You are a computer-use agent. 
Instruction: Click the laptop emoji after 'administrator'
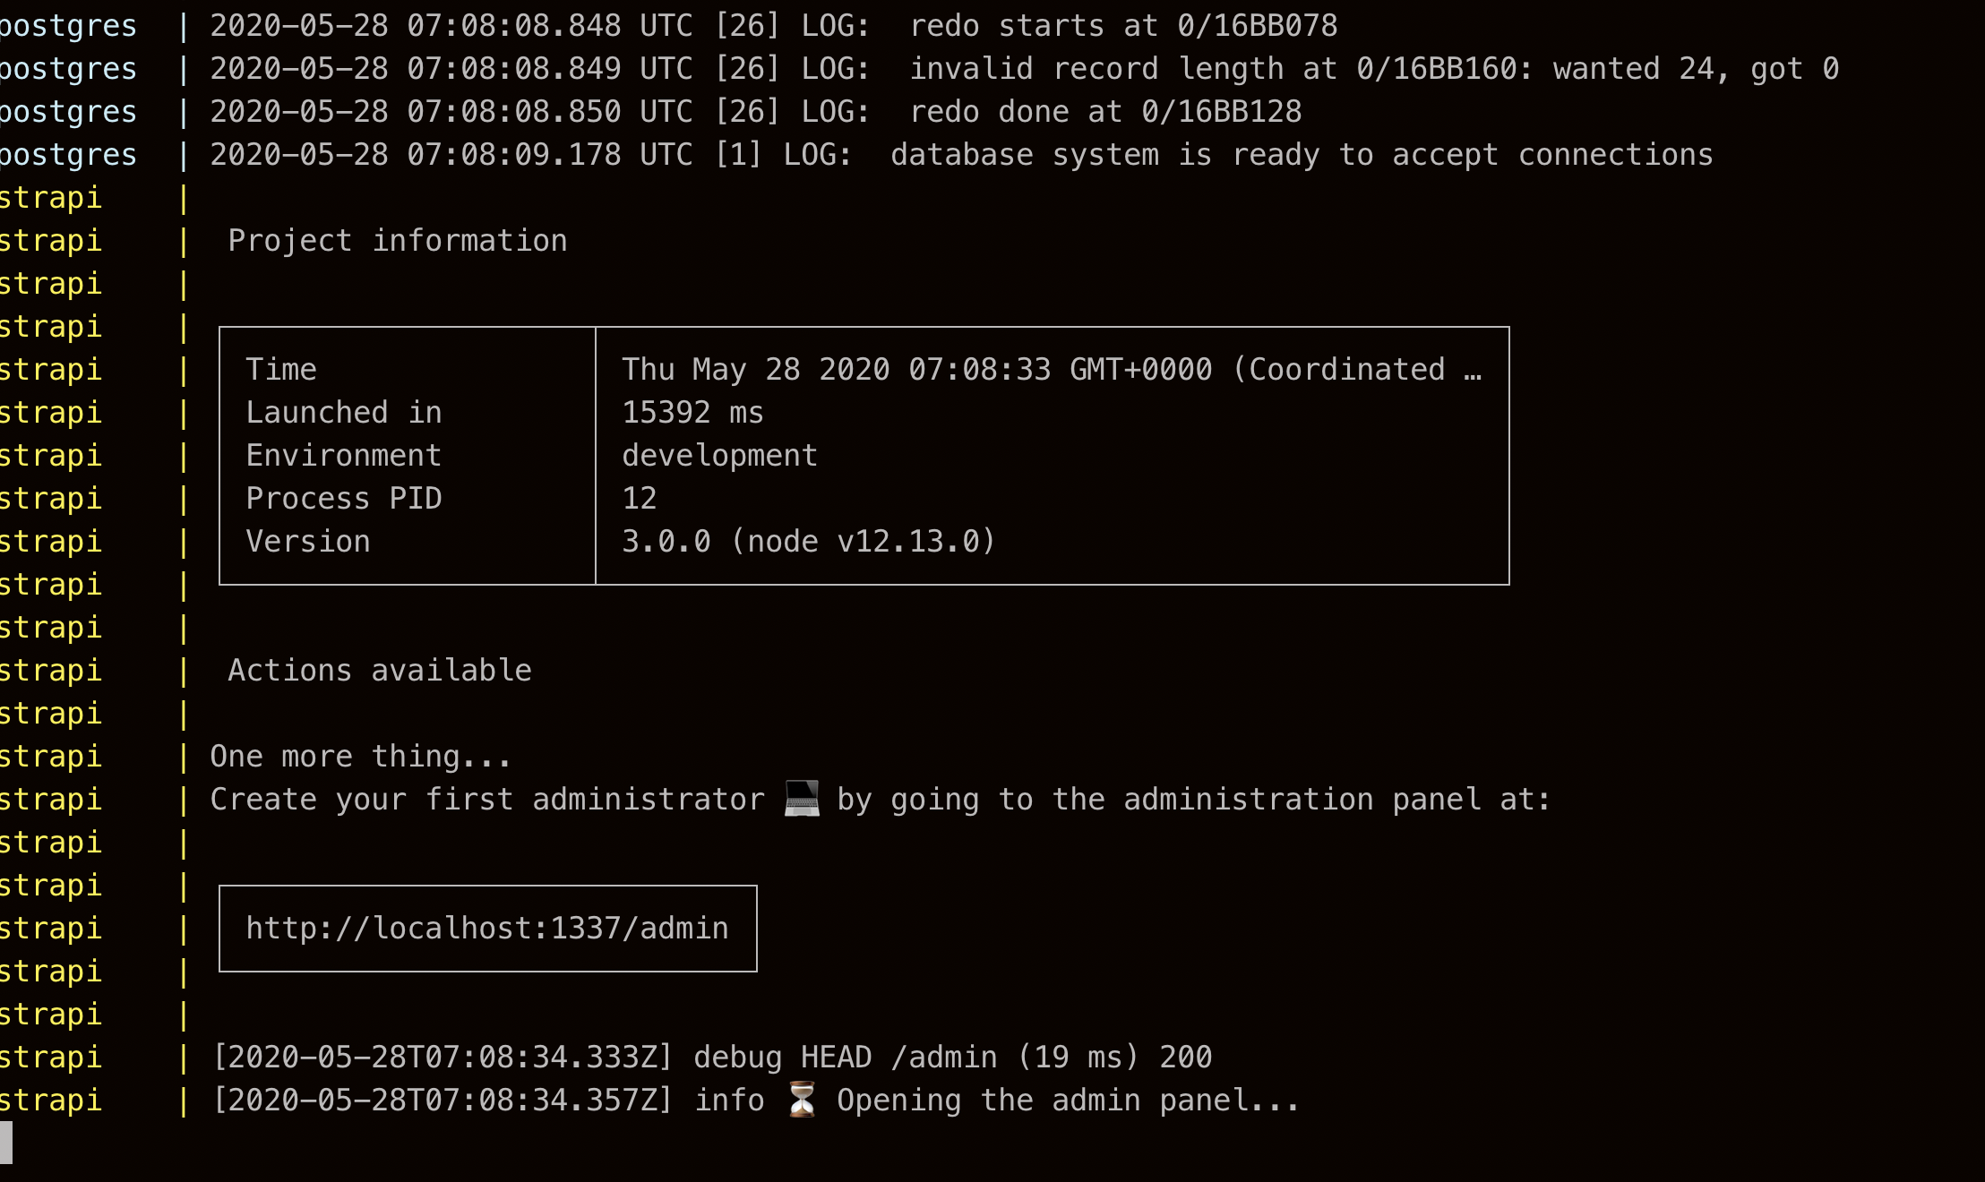[802, 799]
